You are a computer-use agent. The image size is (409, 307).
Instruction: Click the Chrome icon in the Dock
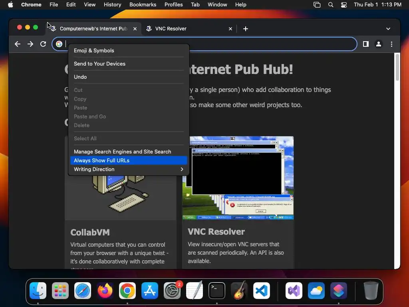pos(127,291)
